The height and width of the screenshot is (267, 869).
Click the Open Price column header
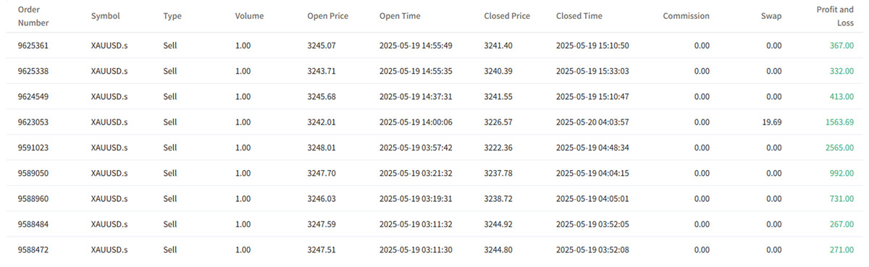pos(327,16)
